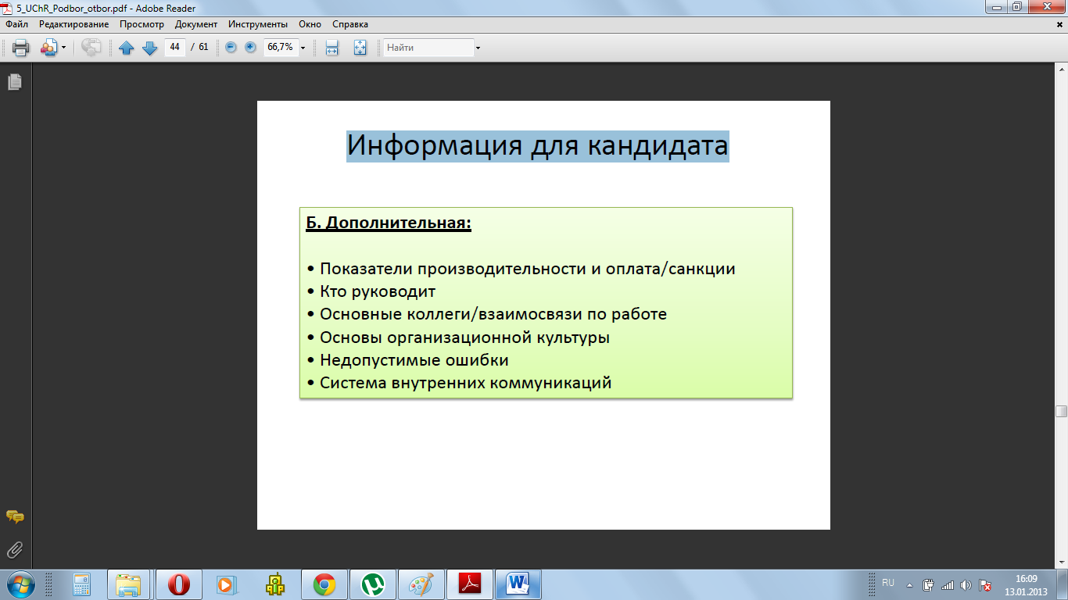The height and width of the screenshot is (600, 1068).
Task: Open Google Chrome from the taskbar
Action: click(324, 584)
